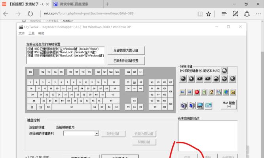This screenshot has height=158, width=264.
Task: Select the My Computer special key icon
Action: tap(200, 105)
